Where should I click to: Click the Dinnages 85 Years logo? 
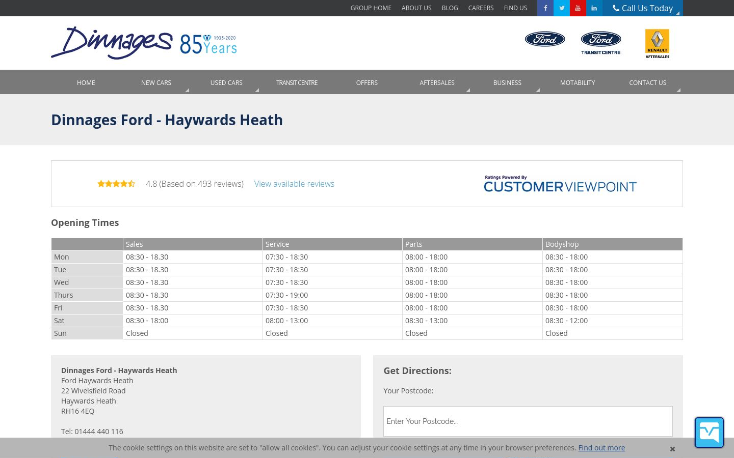click(144, 43)
